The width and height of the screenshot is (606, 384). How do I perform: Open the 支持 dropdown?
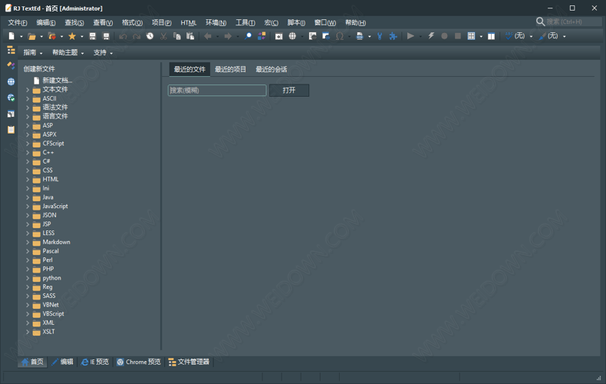tap(103, 53)
